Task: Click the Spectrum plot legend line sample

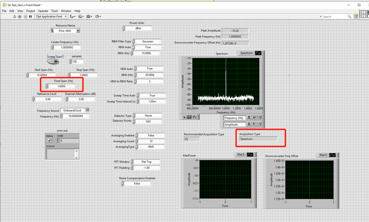Action: (258, 53)
